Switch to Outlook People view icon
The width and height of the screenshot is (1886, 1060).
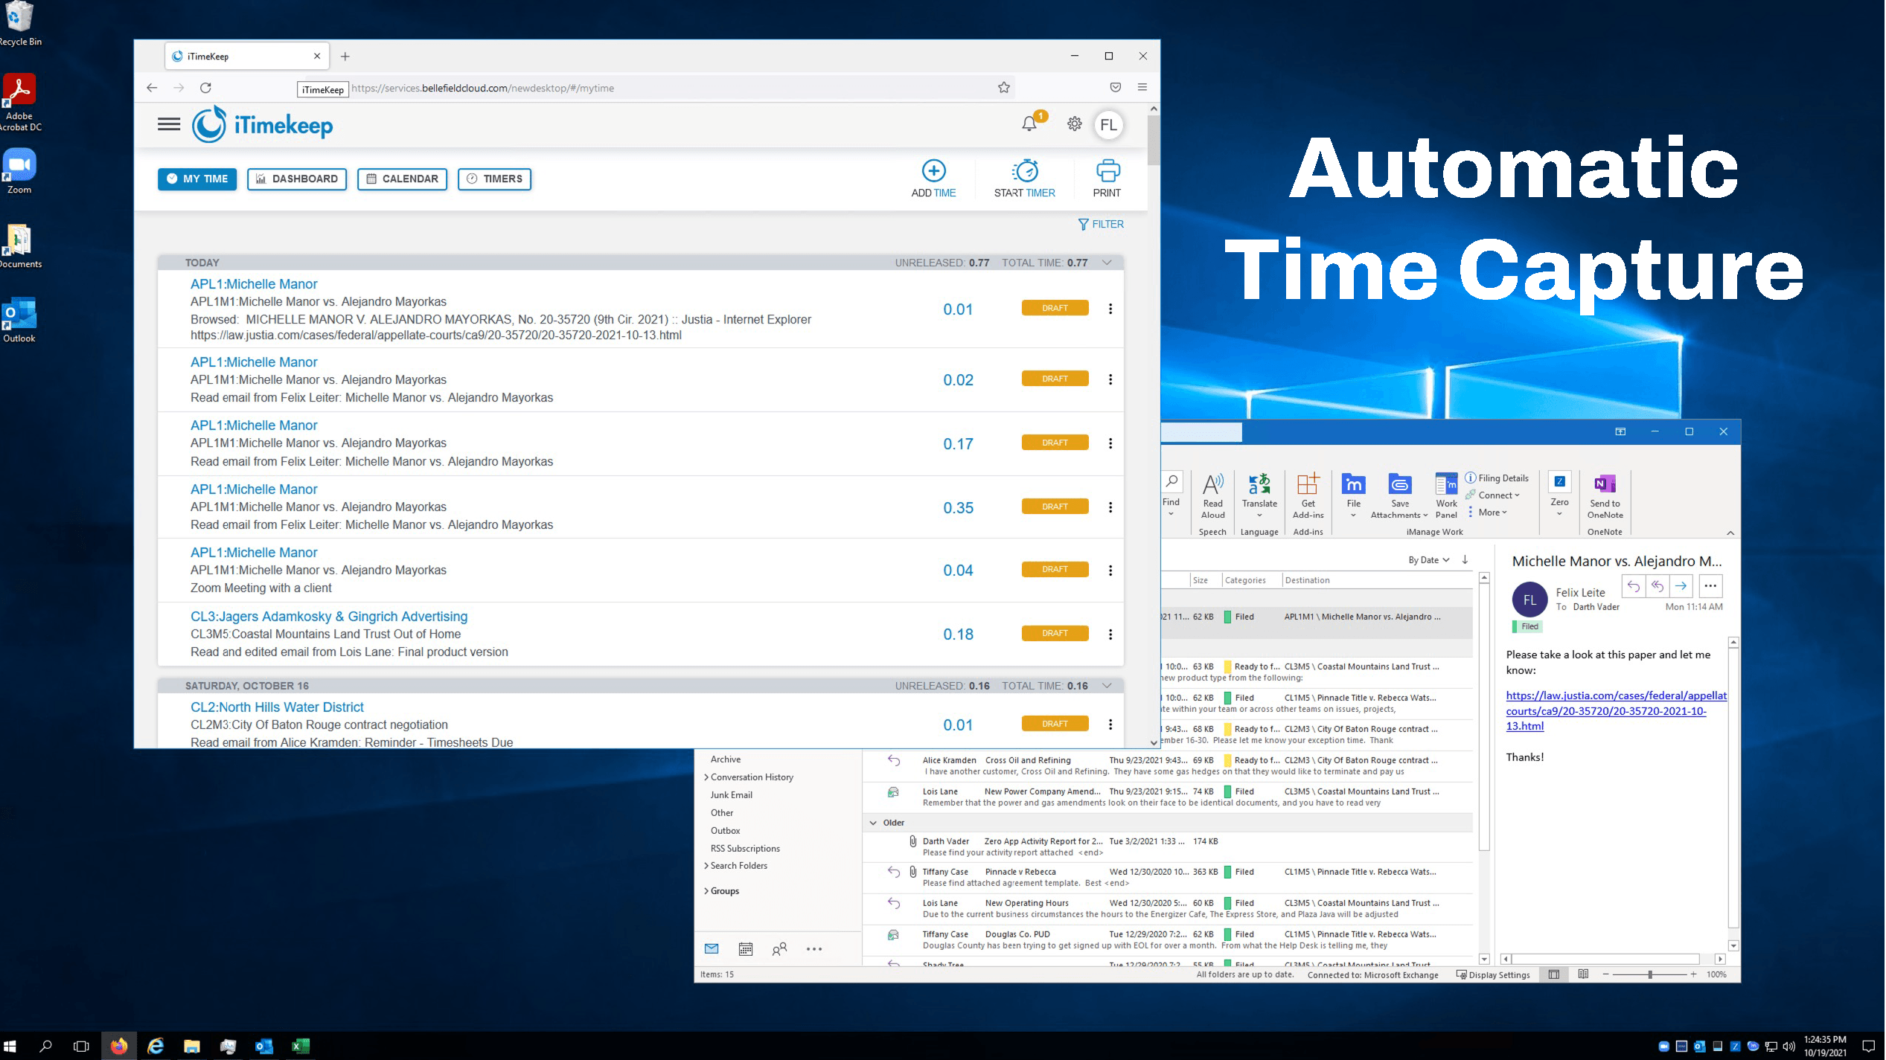click(779, 949)
